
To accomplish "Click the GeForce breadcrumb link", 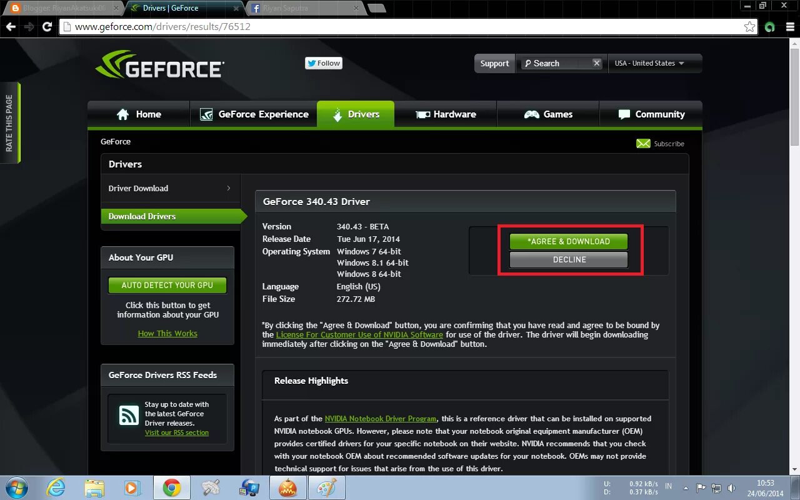I will [x=116, y=142].
